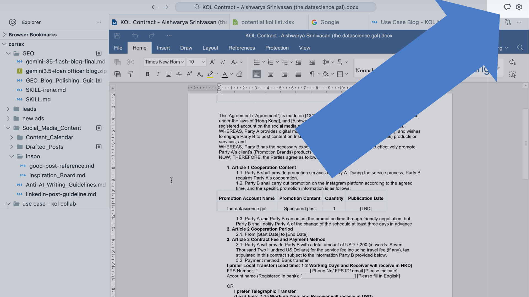Open Anti-AI_Writing_Guidelines.md file
Image resolution: width=529 pixels, height=297 pixels.
click(66, 185)
